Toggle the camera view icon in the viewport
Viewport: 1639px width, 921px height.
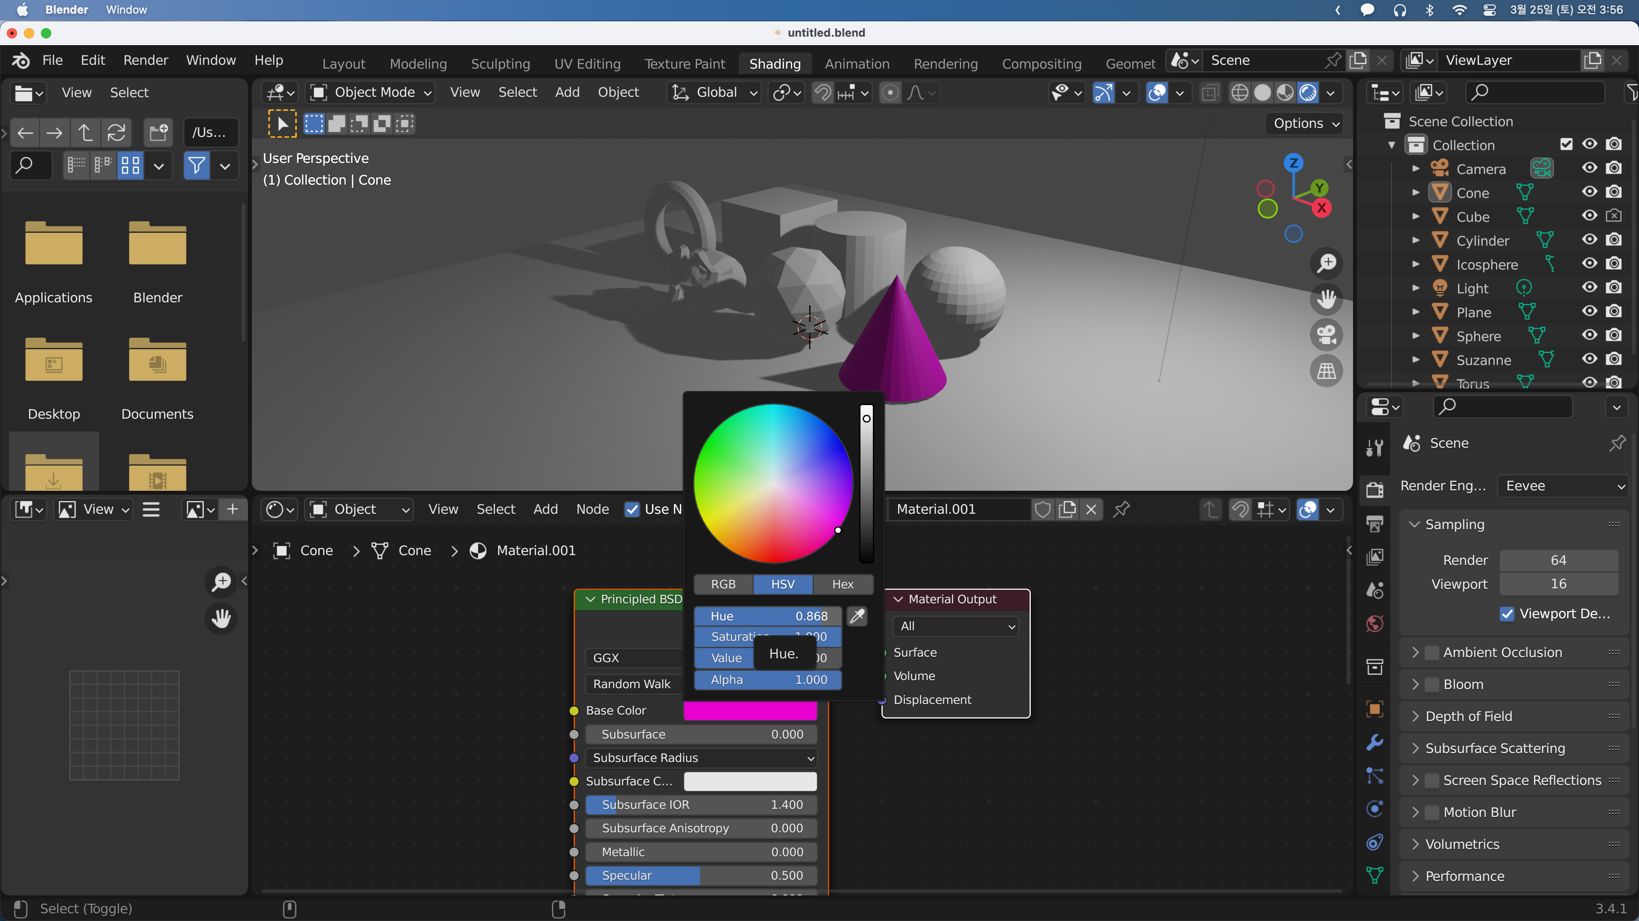1327,335
